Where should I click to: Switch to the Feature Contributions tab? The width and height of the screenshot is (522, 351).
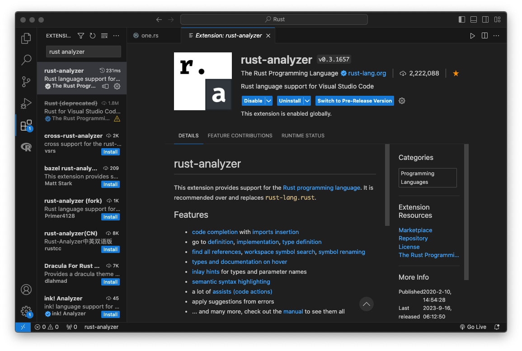click(240, 136)
